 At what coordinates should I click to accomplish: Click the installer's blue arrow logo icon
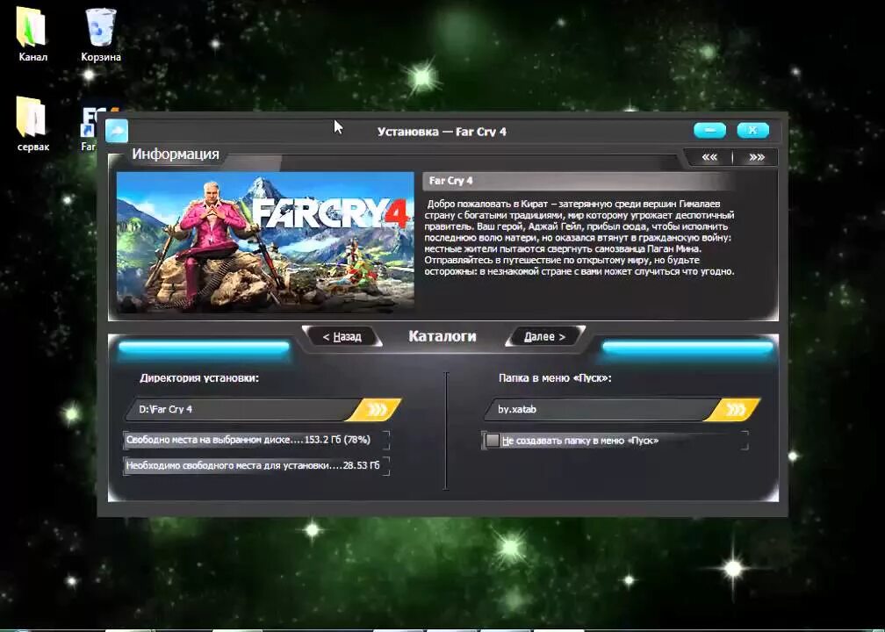pyautogui.click(x=117, y=131)
